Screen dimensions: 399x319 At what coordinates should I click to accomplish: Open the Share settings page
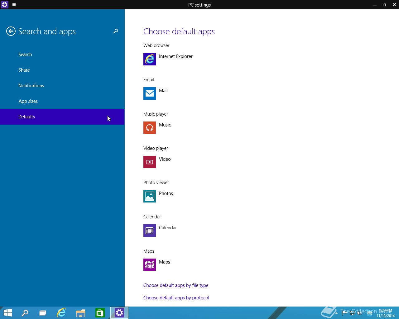pyautogui.click(x=62, y=70)
